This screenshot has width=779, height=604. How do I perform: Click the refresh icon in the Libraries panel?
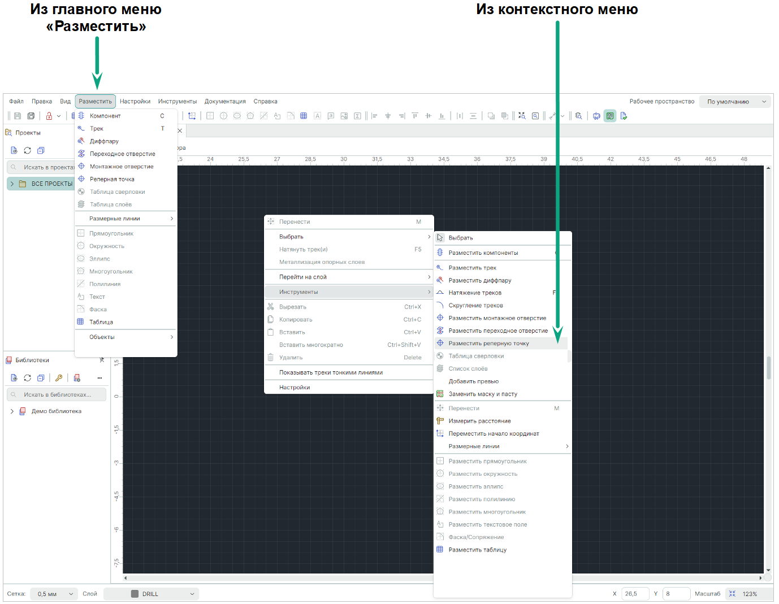[x=27, y=377]
